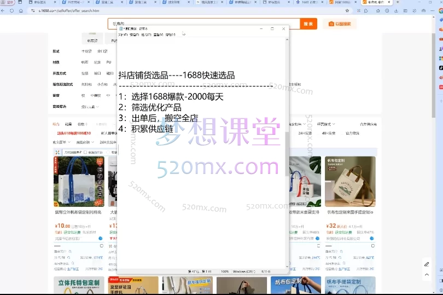Open the 经营模式 dropdown
This screenshot has height=295, width=443.
(326, 124)
